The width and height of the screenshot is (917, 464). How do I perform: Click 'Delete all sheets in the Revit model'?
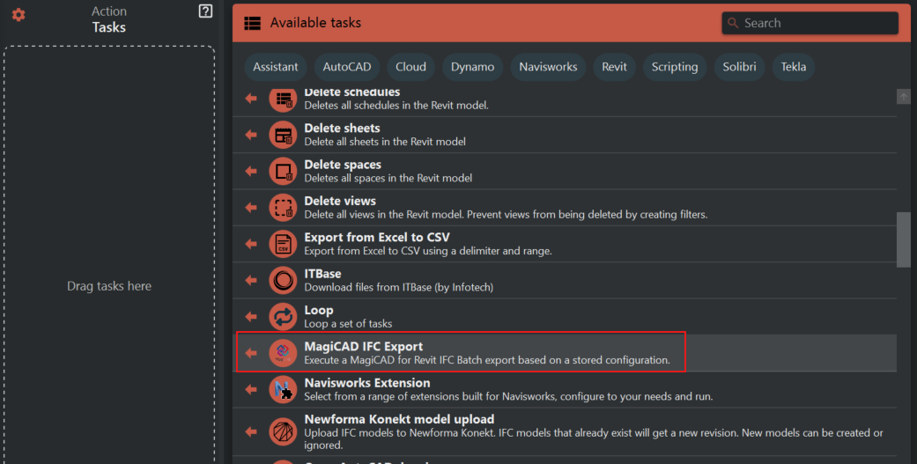point(385,142)
